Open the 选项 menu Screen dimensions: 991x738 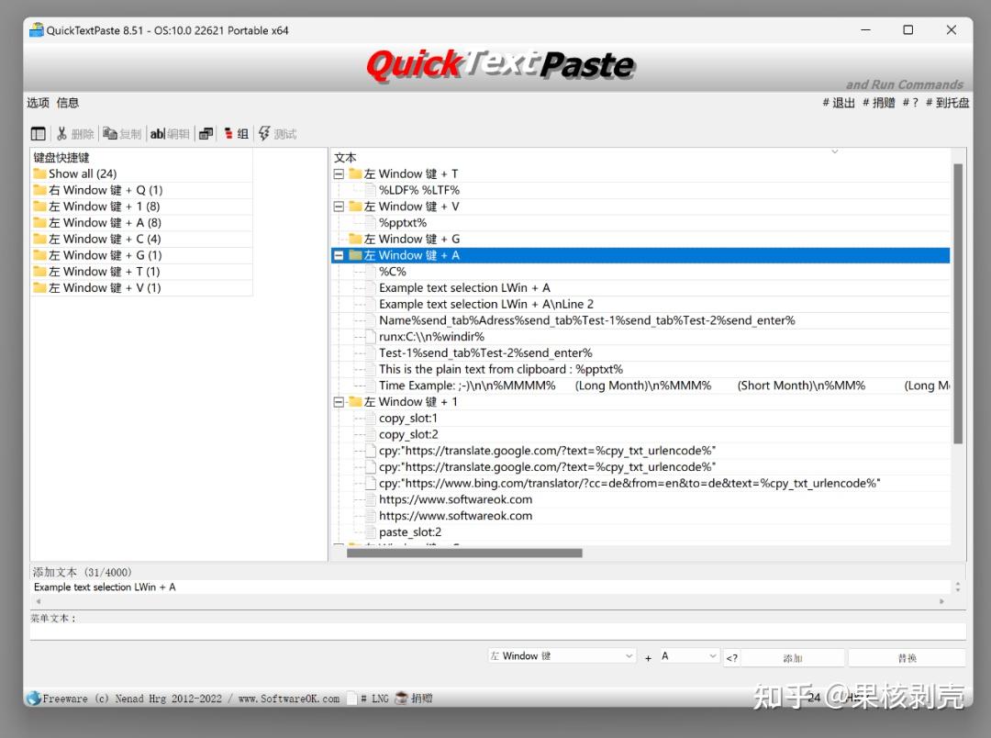(37, 102)
